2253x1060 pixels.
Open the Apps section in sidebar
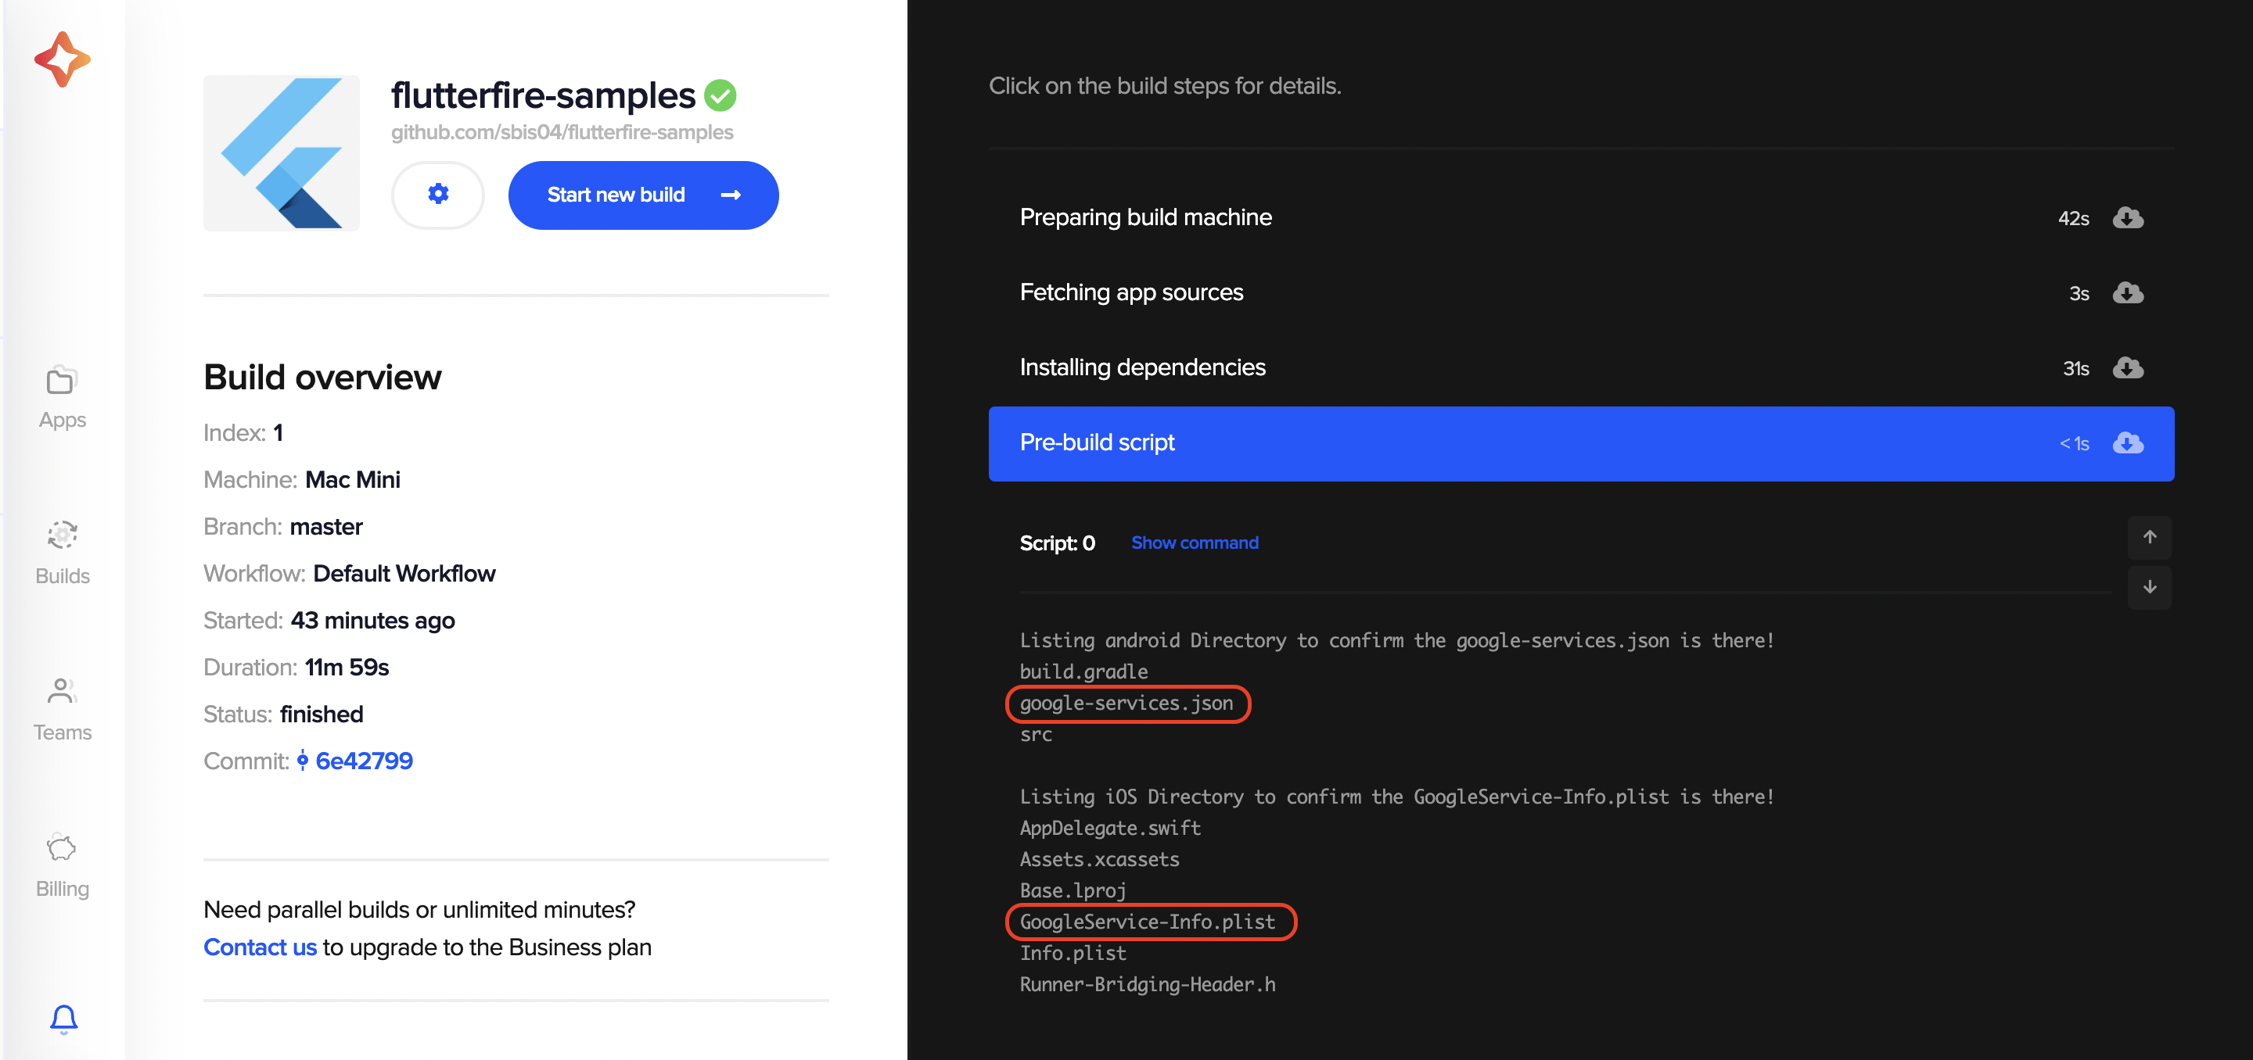coord(62,399)
